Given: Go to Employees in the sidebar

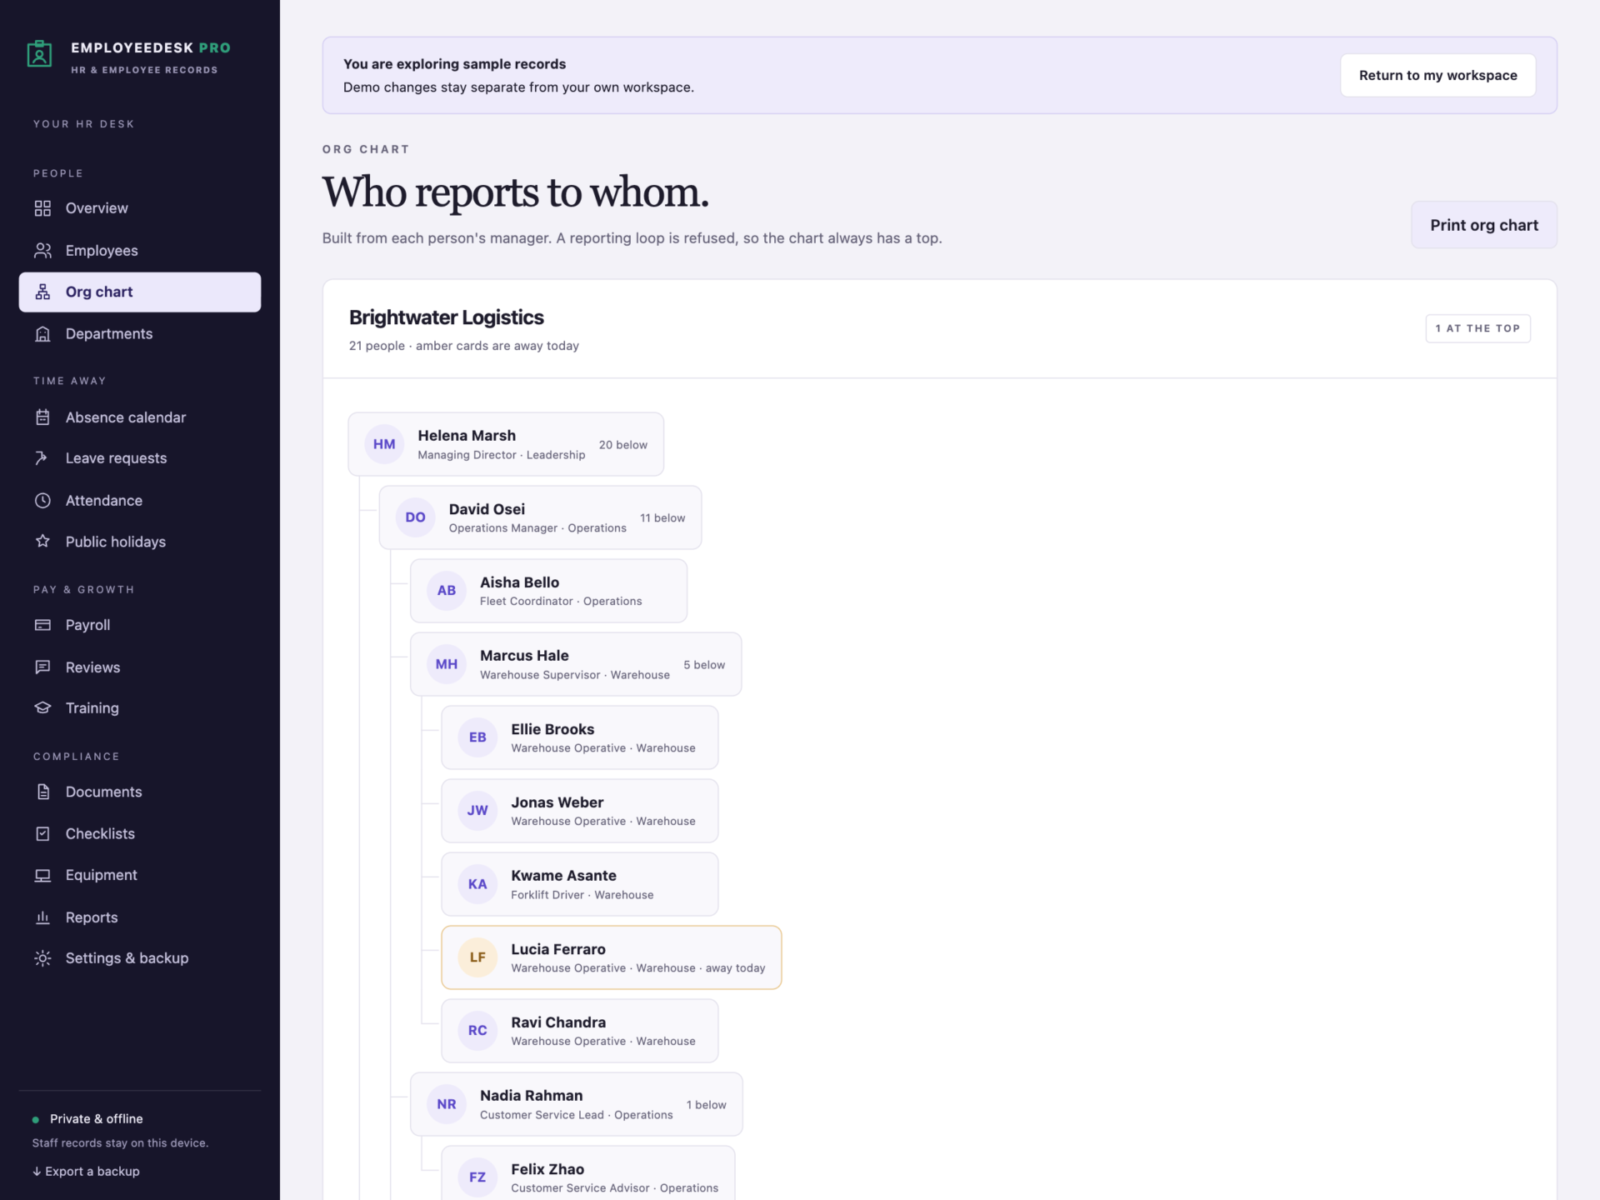Looking at the screenshot, I should point(140,250).
